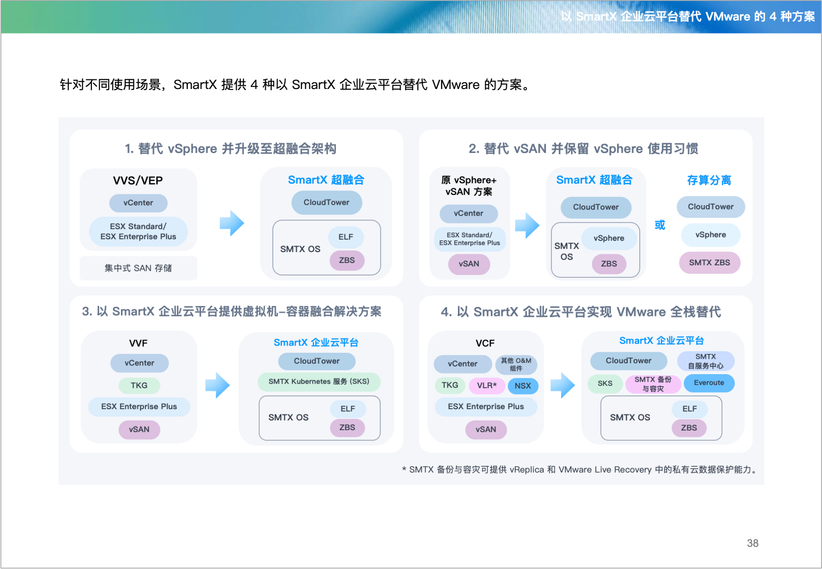Viewport: 822px width, 569px height.
Task: Click the SMTX 自服务中心 pill
Action: pyautogui.click(x=705, y=361)
